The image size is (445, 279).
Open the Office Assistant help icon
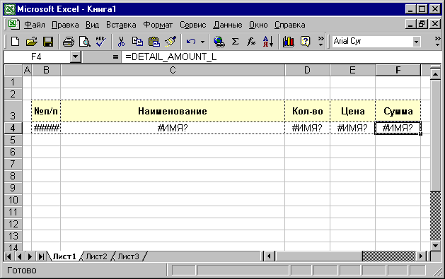305,42
